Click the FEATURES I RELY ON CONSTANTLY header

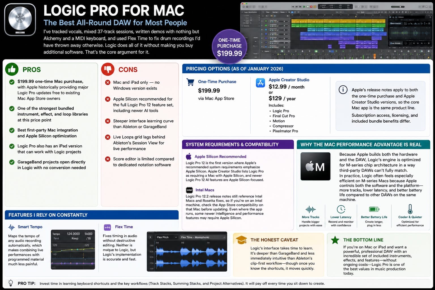tap(91, 215)
